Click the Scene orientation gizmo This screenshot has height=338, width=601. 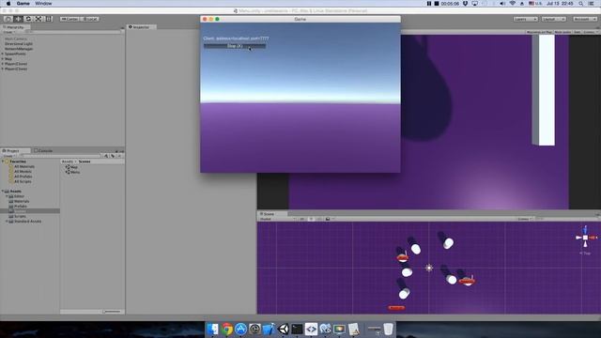click(585, 238)
